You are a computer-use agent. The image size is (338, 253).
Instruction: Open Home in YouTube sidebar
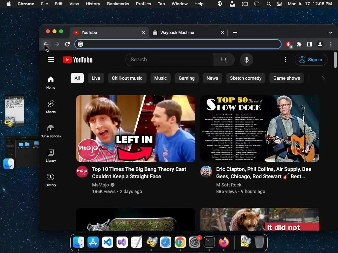coord(51,83)
